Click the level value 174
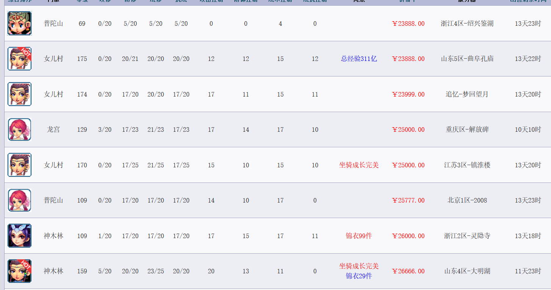Image resolution: width=551 pixels, height=290 pixels. point(82,94)
